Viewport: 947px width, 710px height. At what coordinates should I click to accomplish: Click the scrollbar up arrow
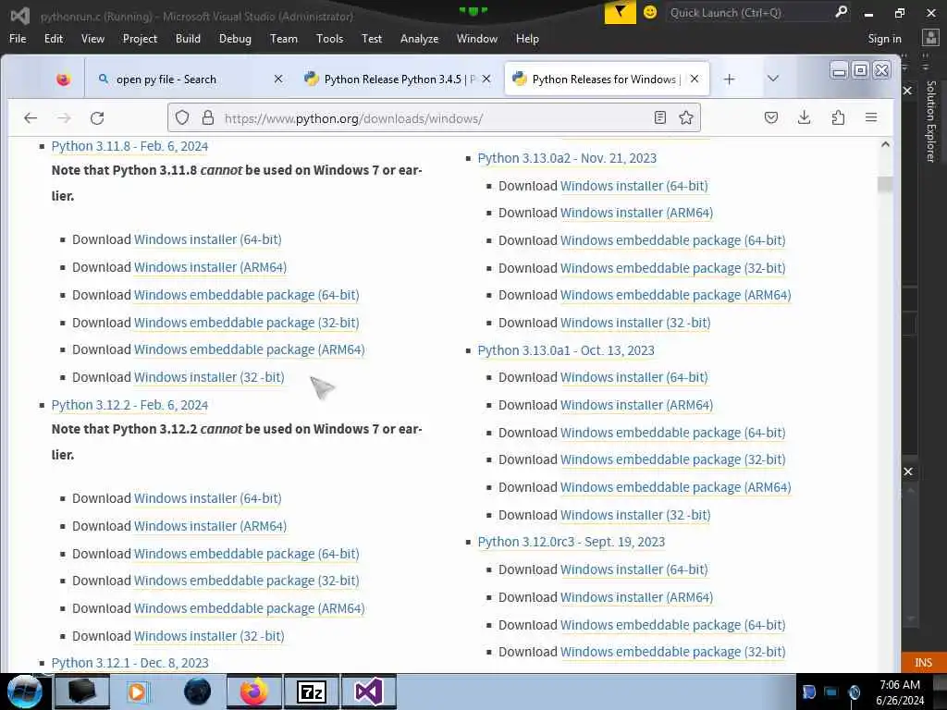(x=885, y=145)
